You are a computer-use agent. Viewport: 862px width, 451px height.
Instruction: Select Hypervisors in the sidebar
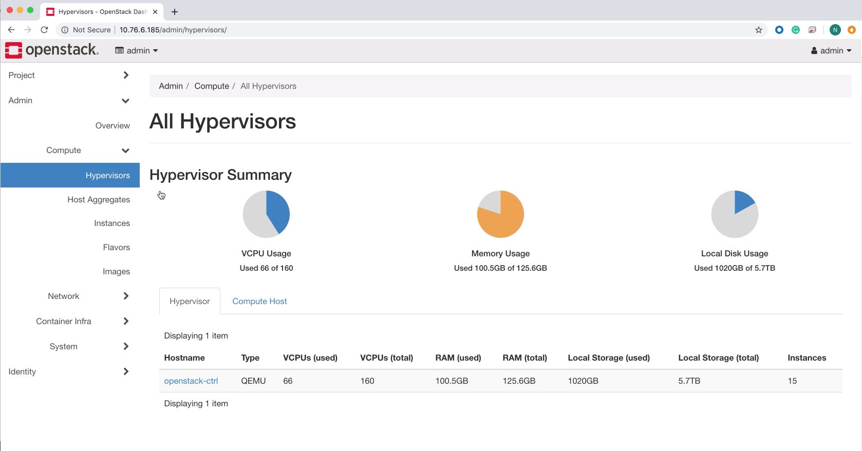click(70, 175)
